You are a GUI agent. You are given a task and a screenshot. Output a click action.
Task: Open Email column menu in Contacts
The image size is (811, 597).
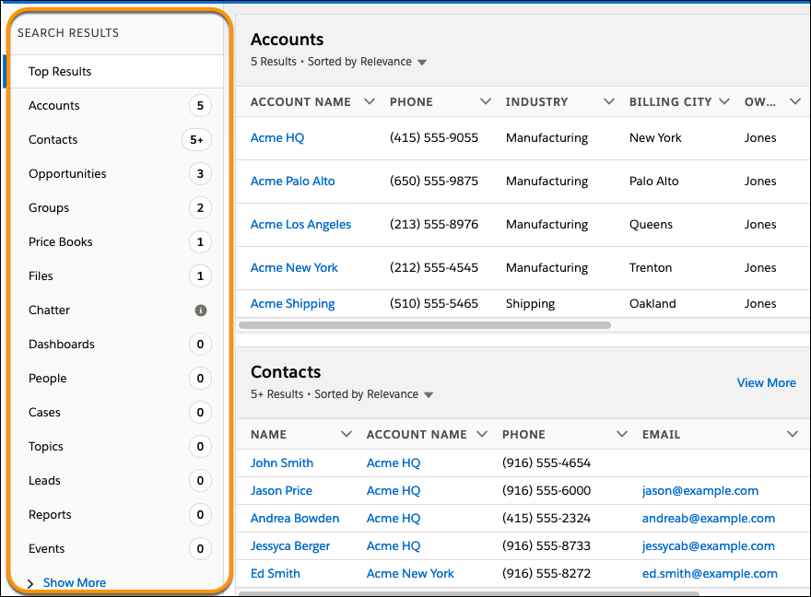pos(793,434)
